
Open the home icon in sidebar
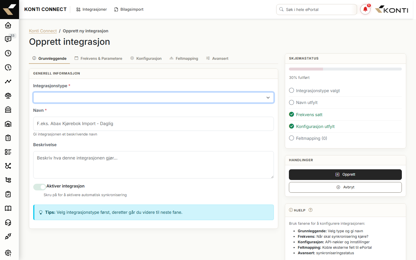tap(8, 25)
